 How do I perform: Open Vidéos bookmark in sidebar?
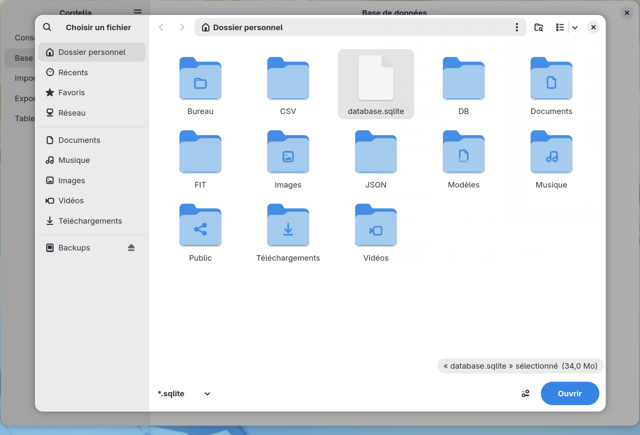pos(92,200)
